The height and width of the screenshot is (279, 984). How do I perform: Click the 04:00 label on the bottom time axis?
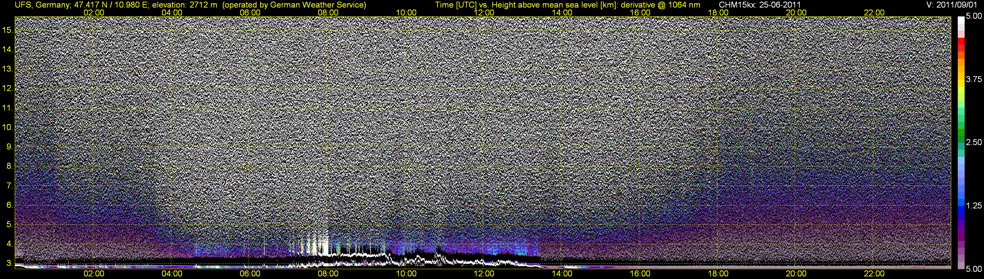[x=172, y=274]
